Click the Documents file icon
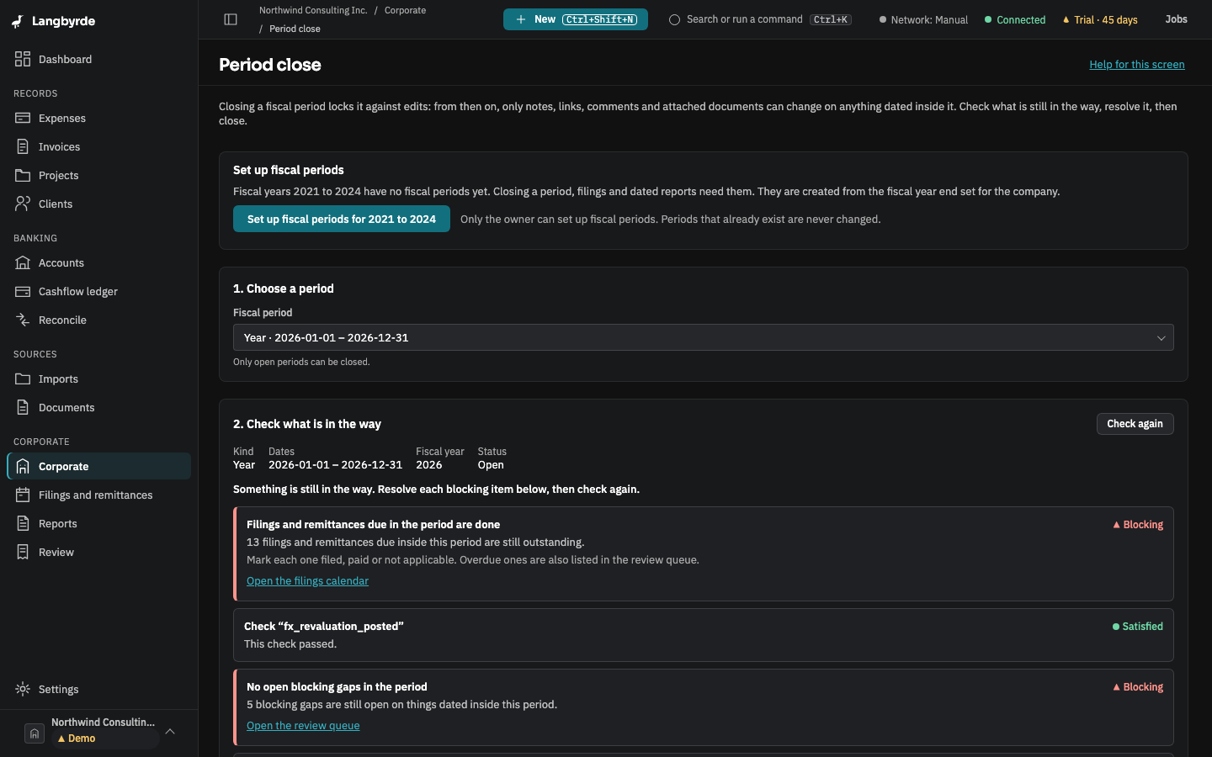 [x=23, y=407]
